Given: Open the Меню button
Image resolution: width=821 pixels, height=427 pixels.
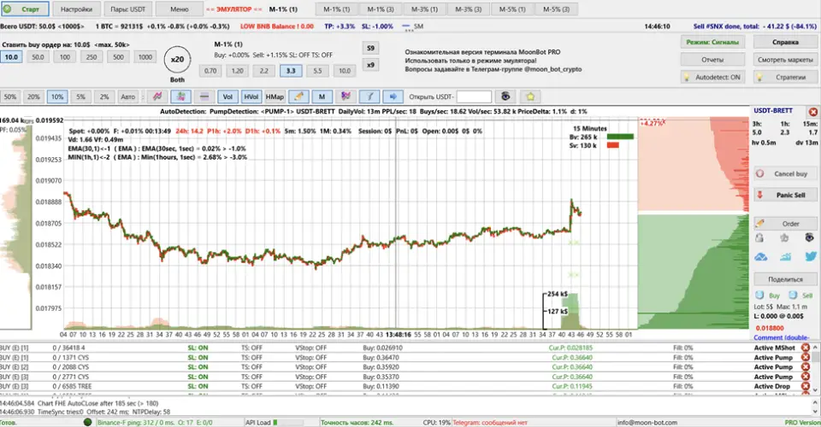Looking at the screenshot, I should pyautogui.click(x=179, y=9).
